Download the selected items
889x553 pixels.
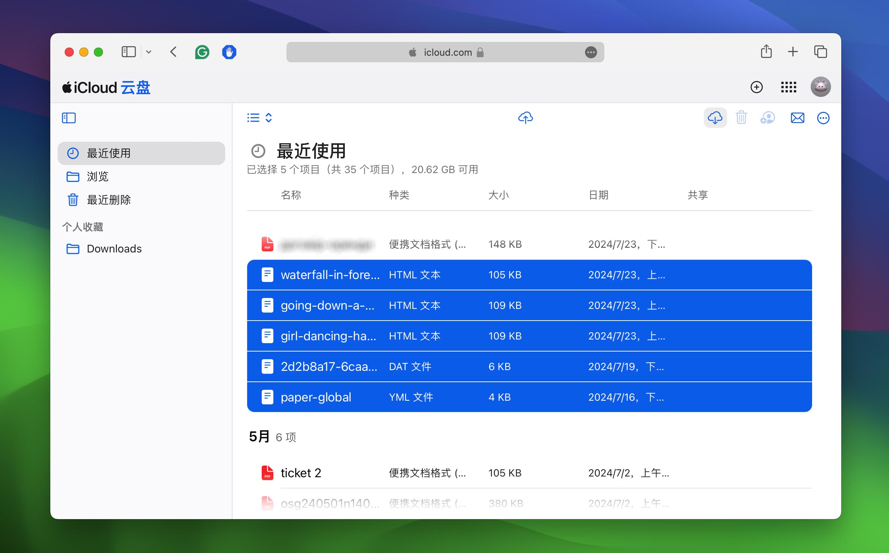point(715,118)
